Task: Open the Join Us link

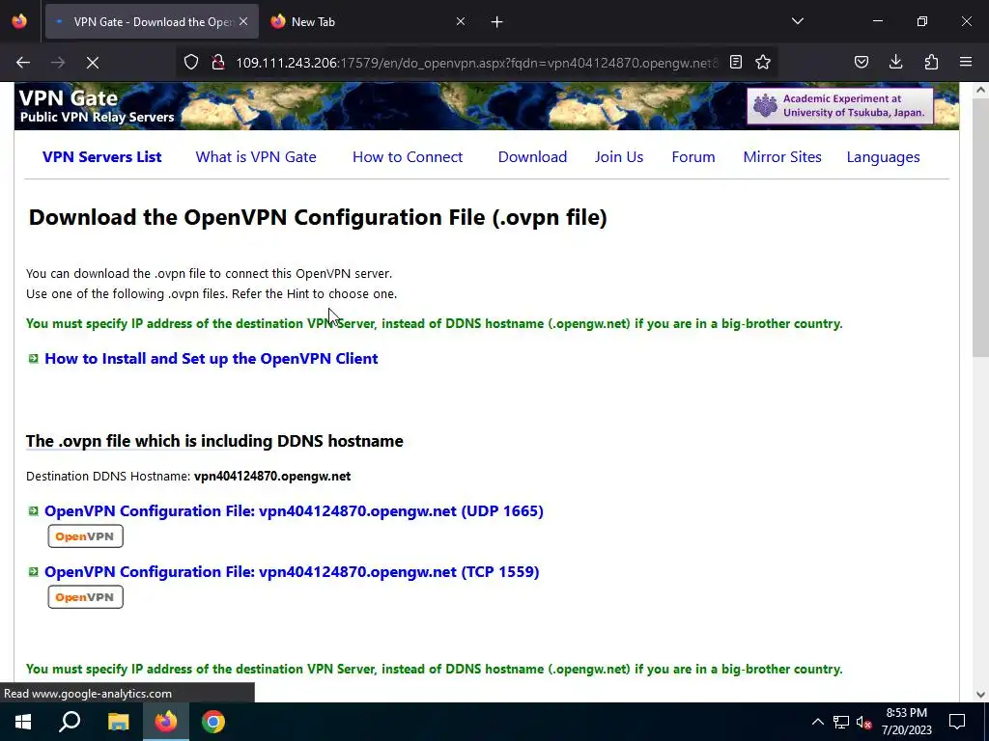Action: [x=619, y=157]
